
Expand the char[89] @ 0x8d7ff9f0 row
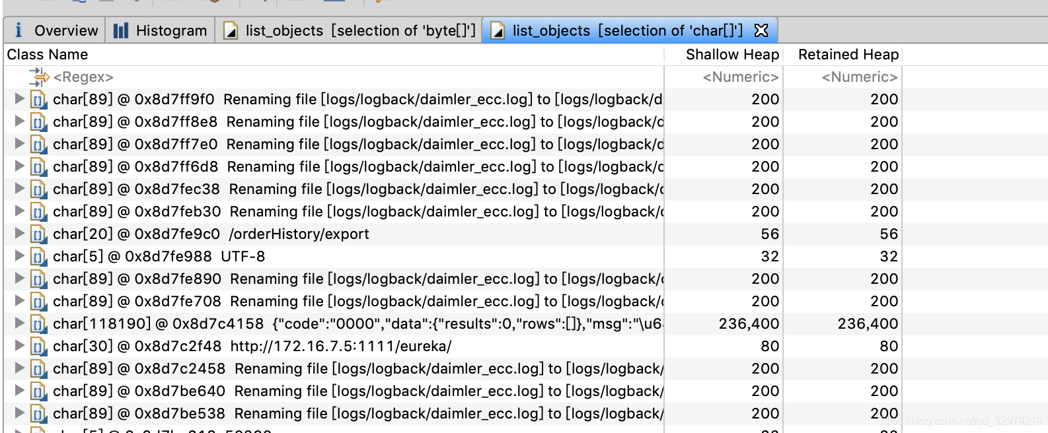[x=20, y=98]
